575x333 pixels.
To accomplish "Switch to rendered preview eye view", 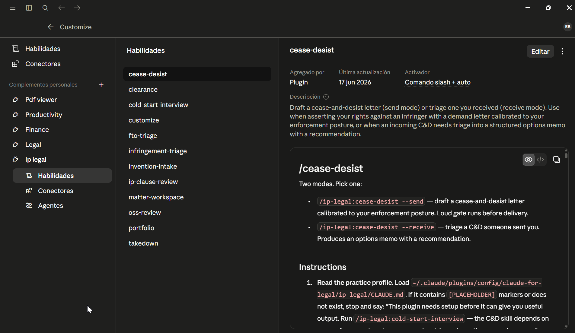I will (529, 160).
